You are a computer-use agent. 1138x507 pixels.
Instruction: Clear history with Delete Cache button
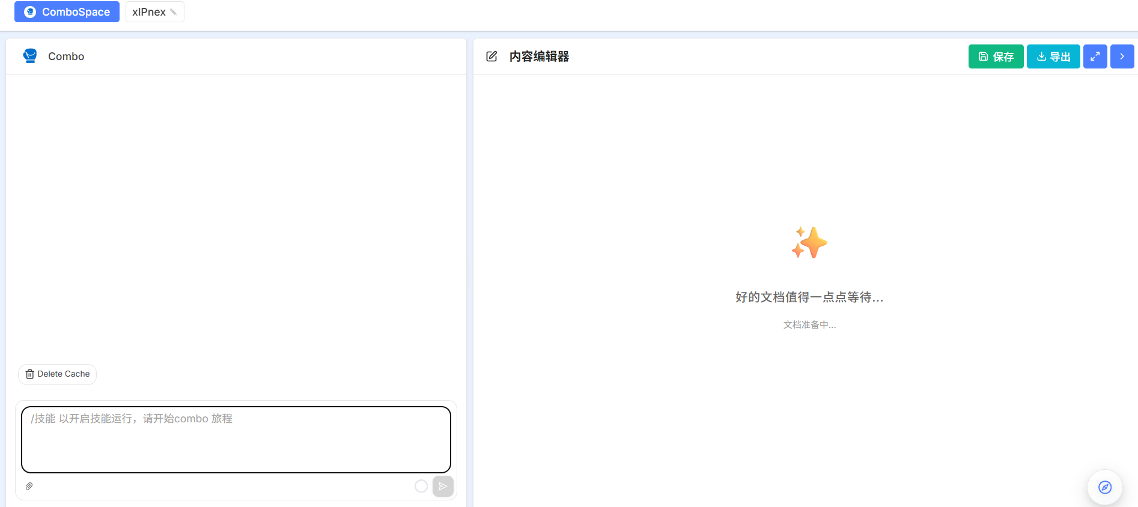tap(58, 374)
